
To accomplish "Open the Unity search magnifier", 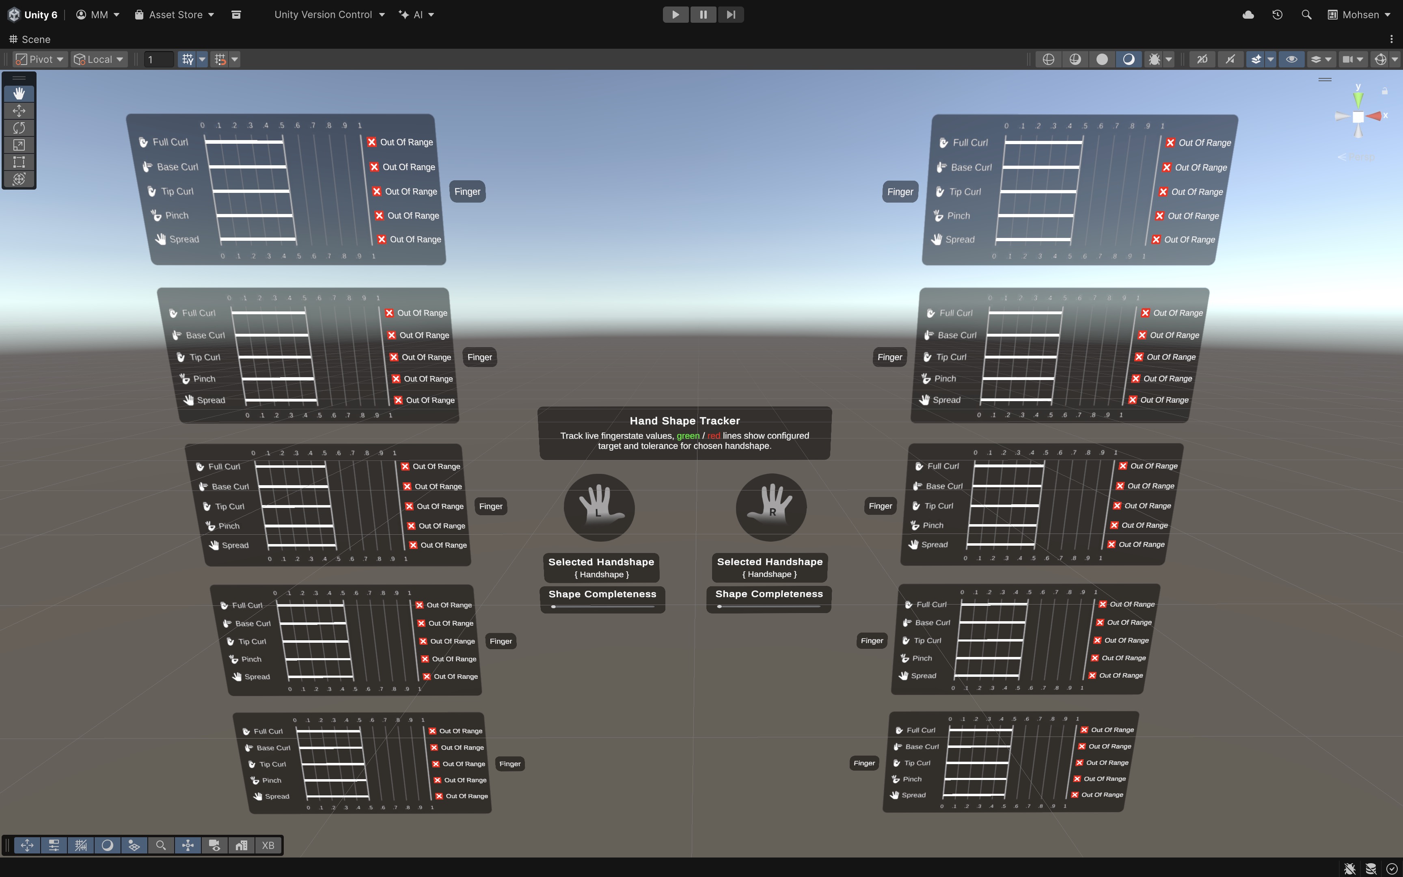I will pos(1306,15).
